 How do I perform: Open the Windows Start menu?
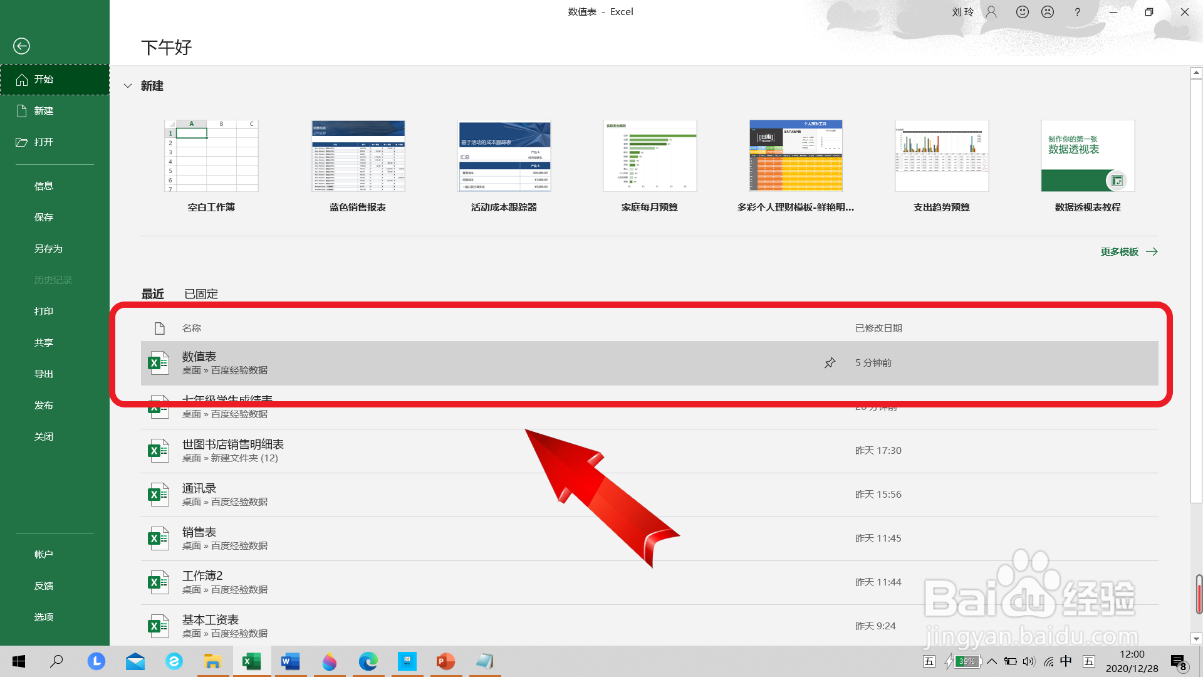[x=19, y=661]
